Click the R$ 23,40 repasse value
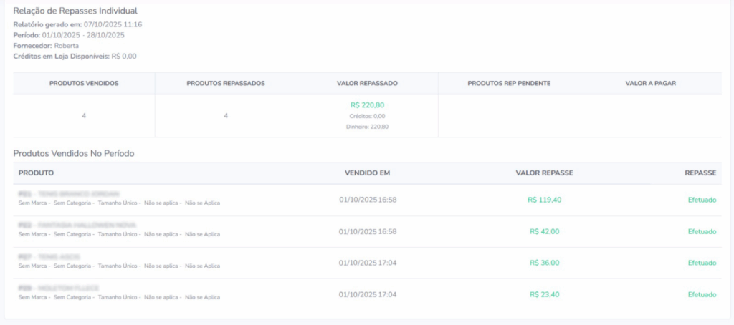 (544, 294)
